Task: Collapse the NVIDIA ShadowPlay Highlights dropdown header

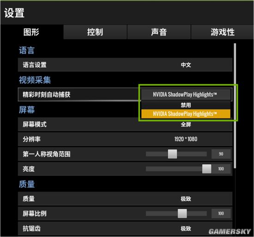Action: tap(186, 95)
